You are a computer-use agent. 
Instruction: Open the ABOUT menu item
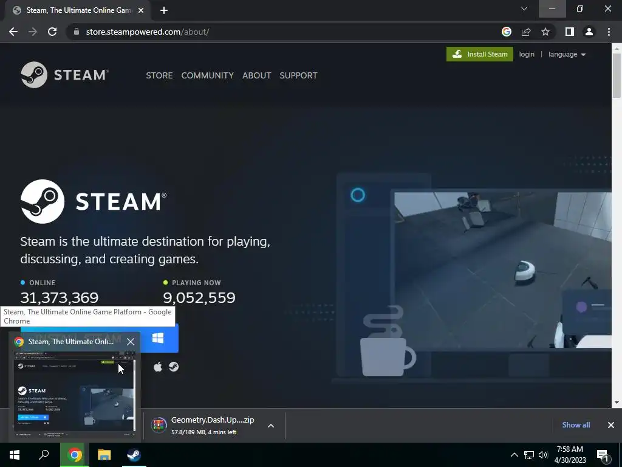point(257,75)
